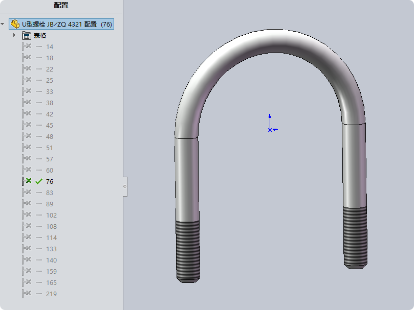Select configuration 114
This screenshot has height=310, width=414.
52,238
